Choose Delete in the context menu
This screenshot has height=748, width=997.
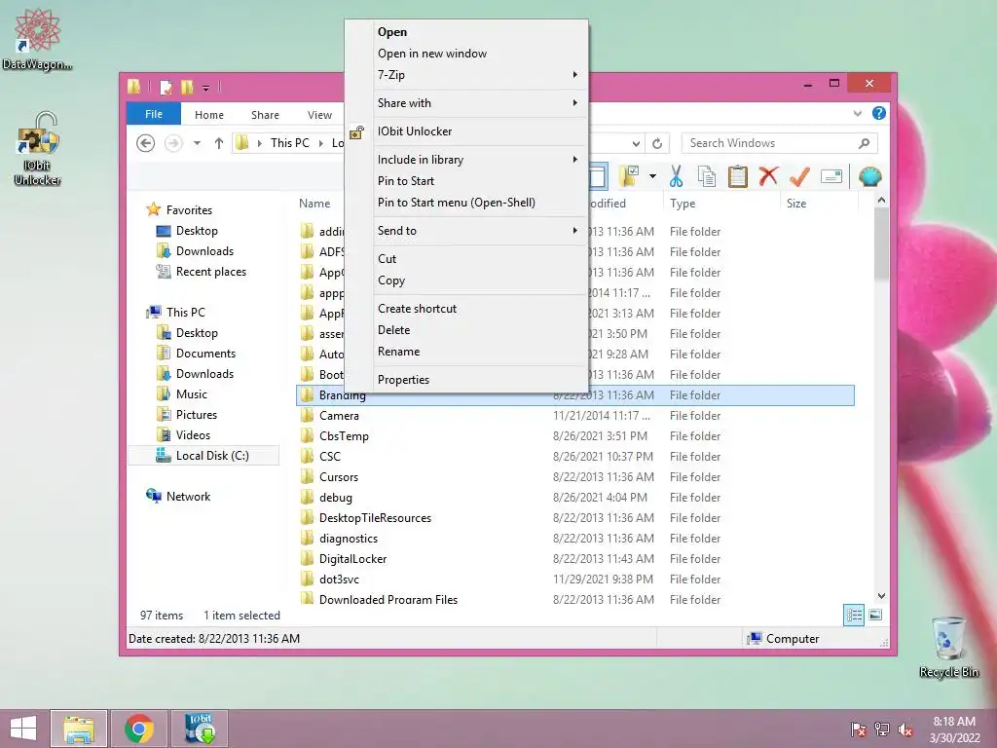pyautogui.click(x=466, y=330)
